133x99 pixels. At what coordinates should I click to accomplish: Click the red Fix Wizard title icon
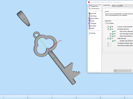[89, 2]
